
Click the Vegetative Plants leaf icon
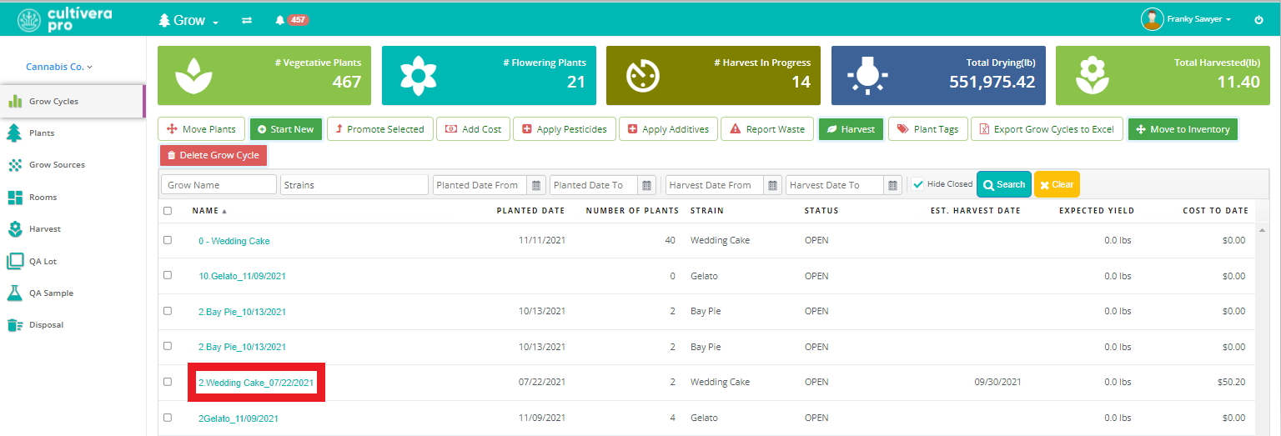click(193, 76)
